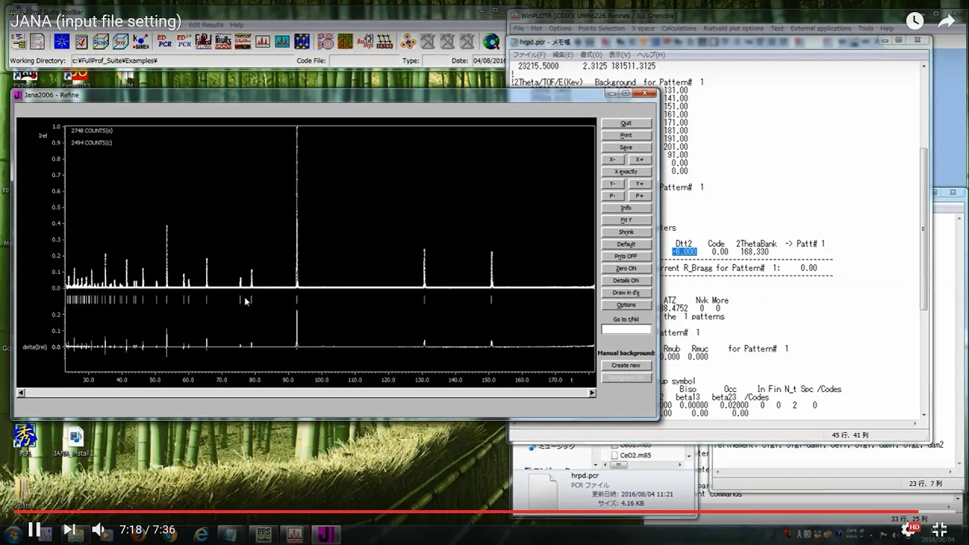Open Rietveld plot options menu in WinPLOTR
Screen dimensions: 969x545
point(734,29)
